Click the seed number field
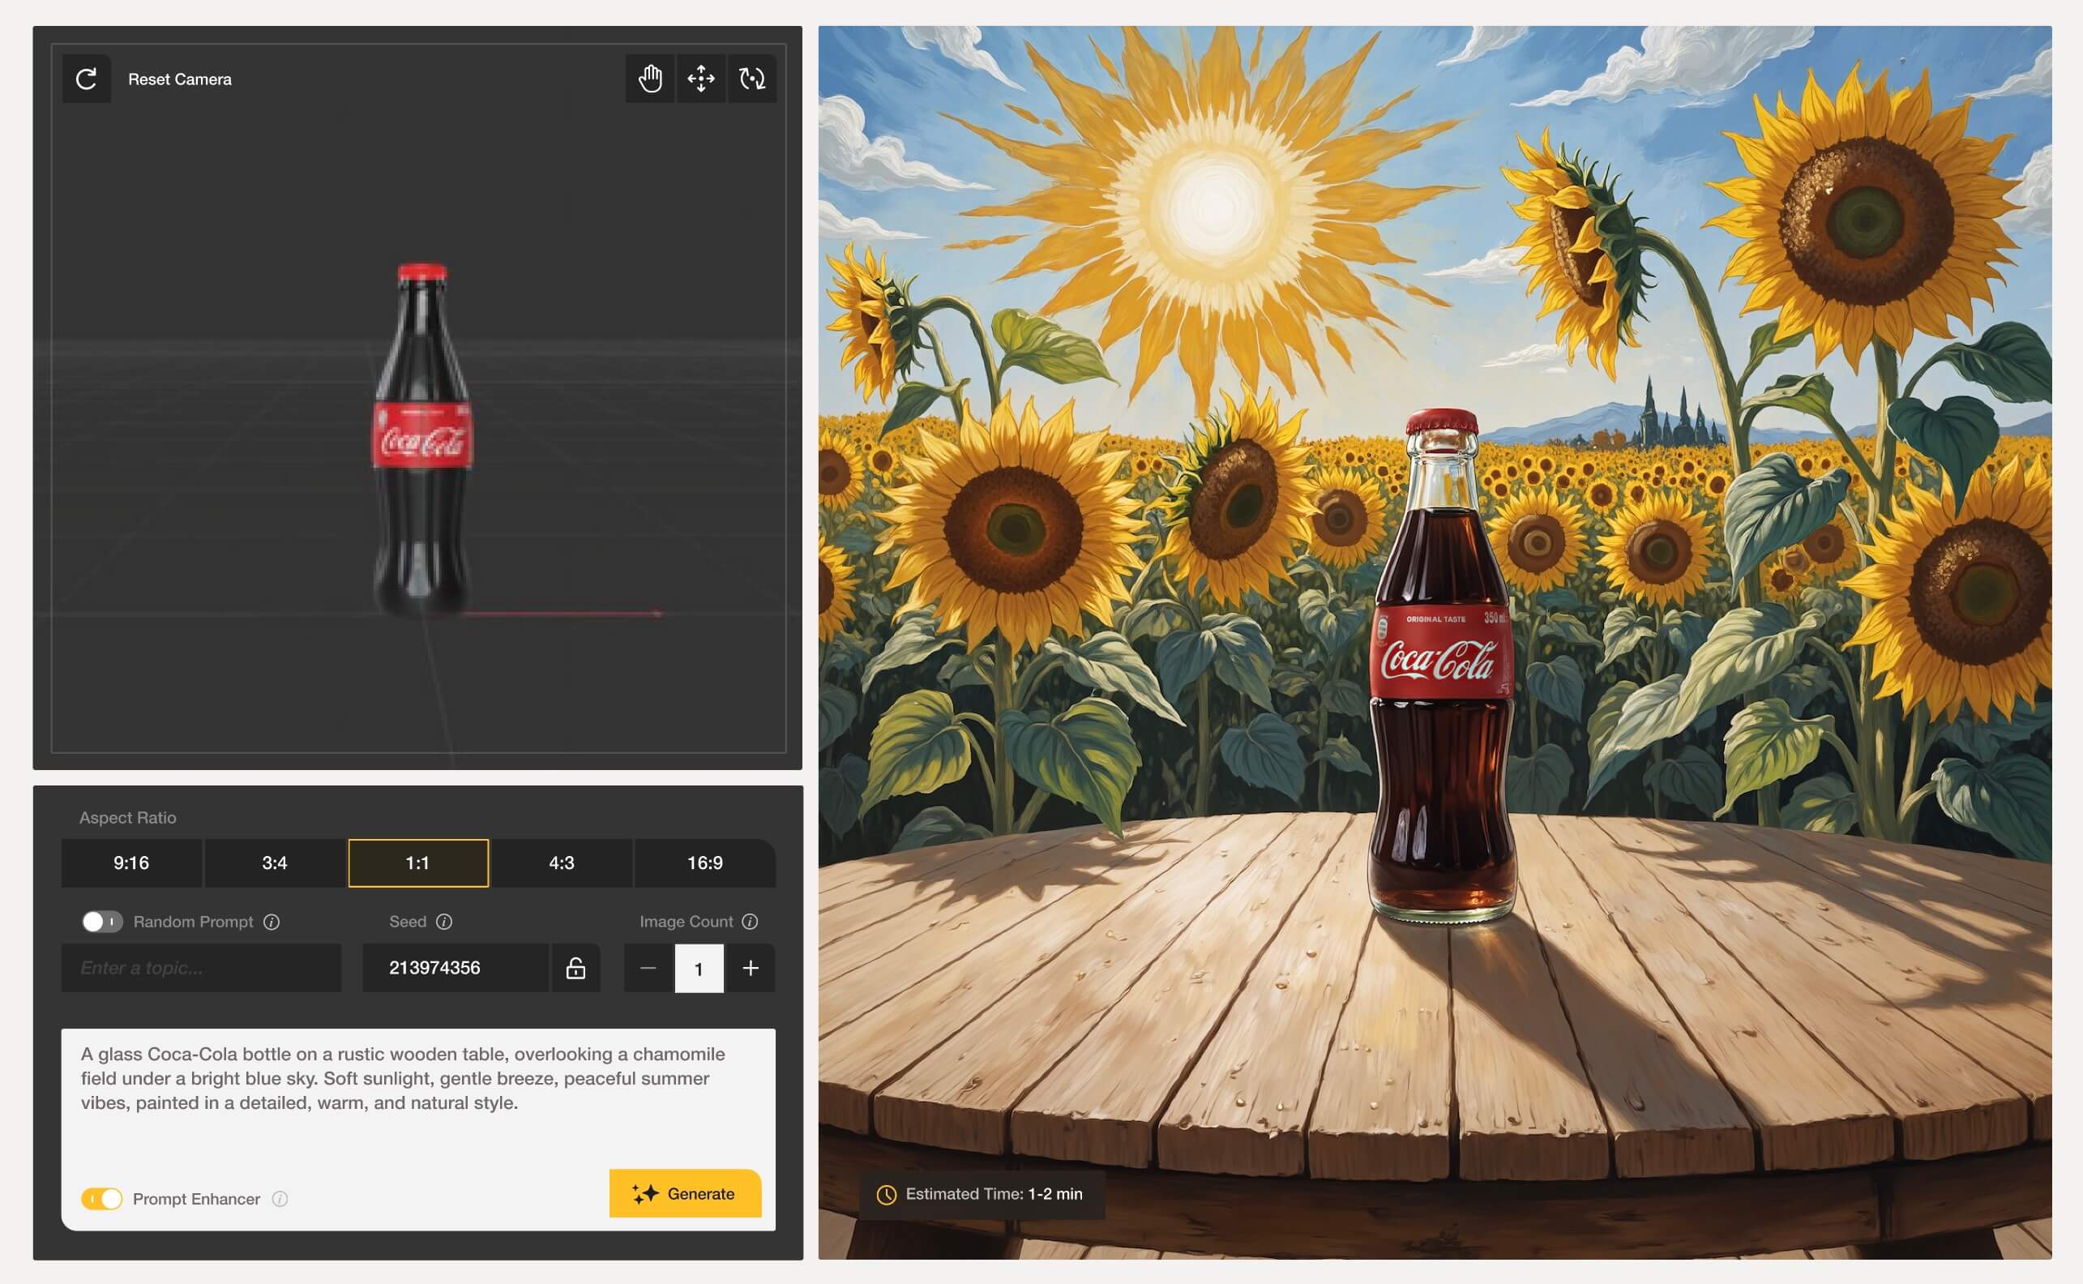Image resolution: width=2083 pixels, height=1284 pixels. 455,968
